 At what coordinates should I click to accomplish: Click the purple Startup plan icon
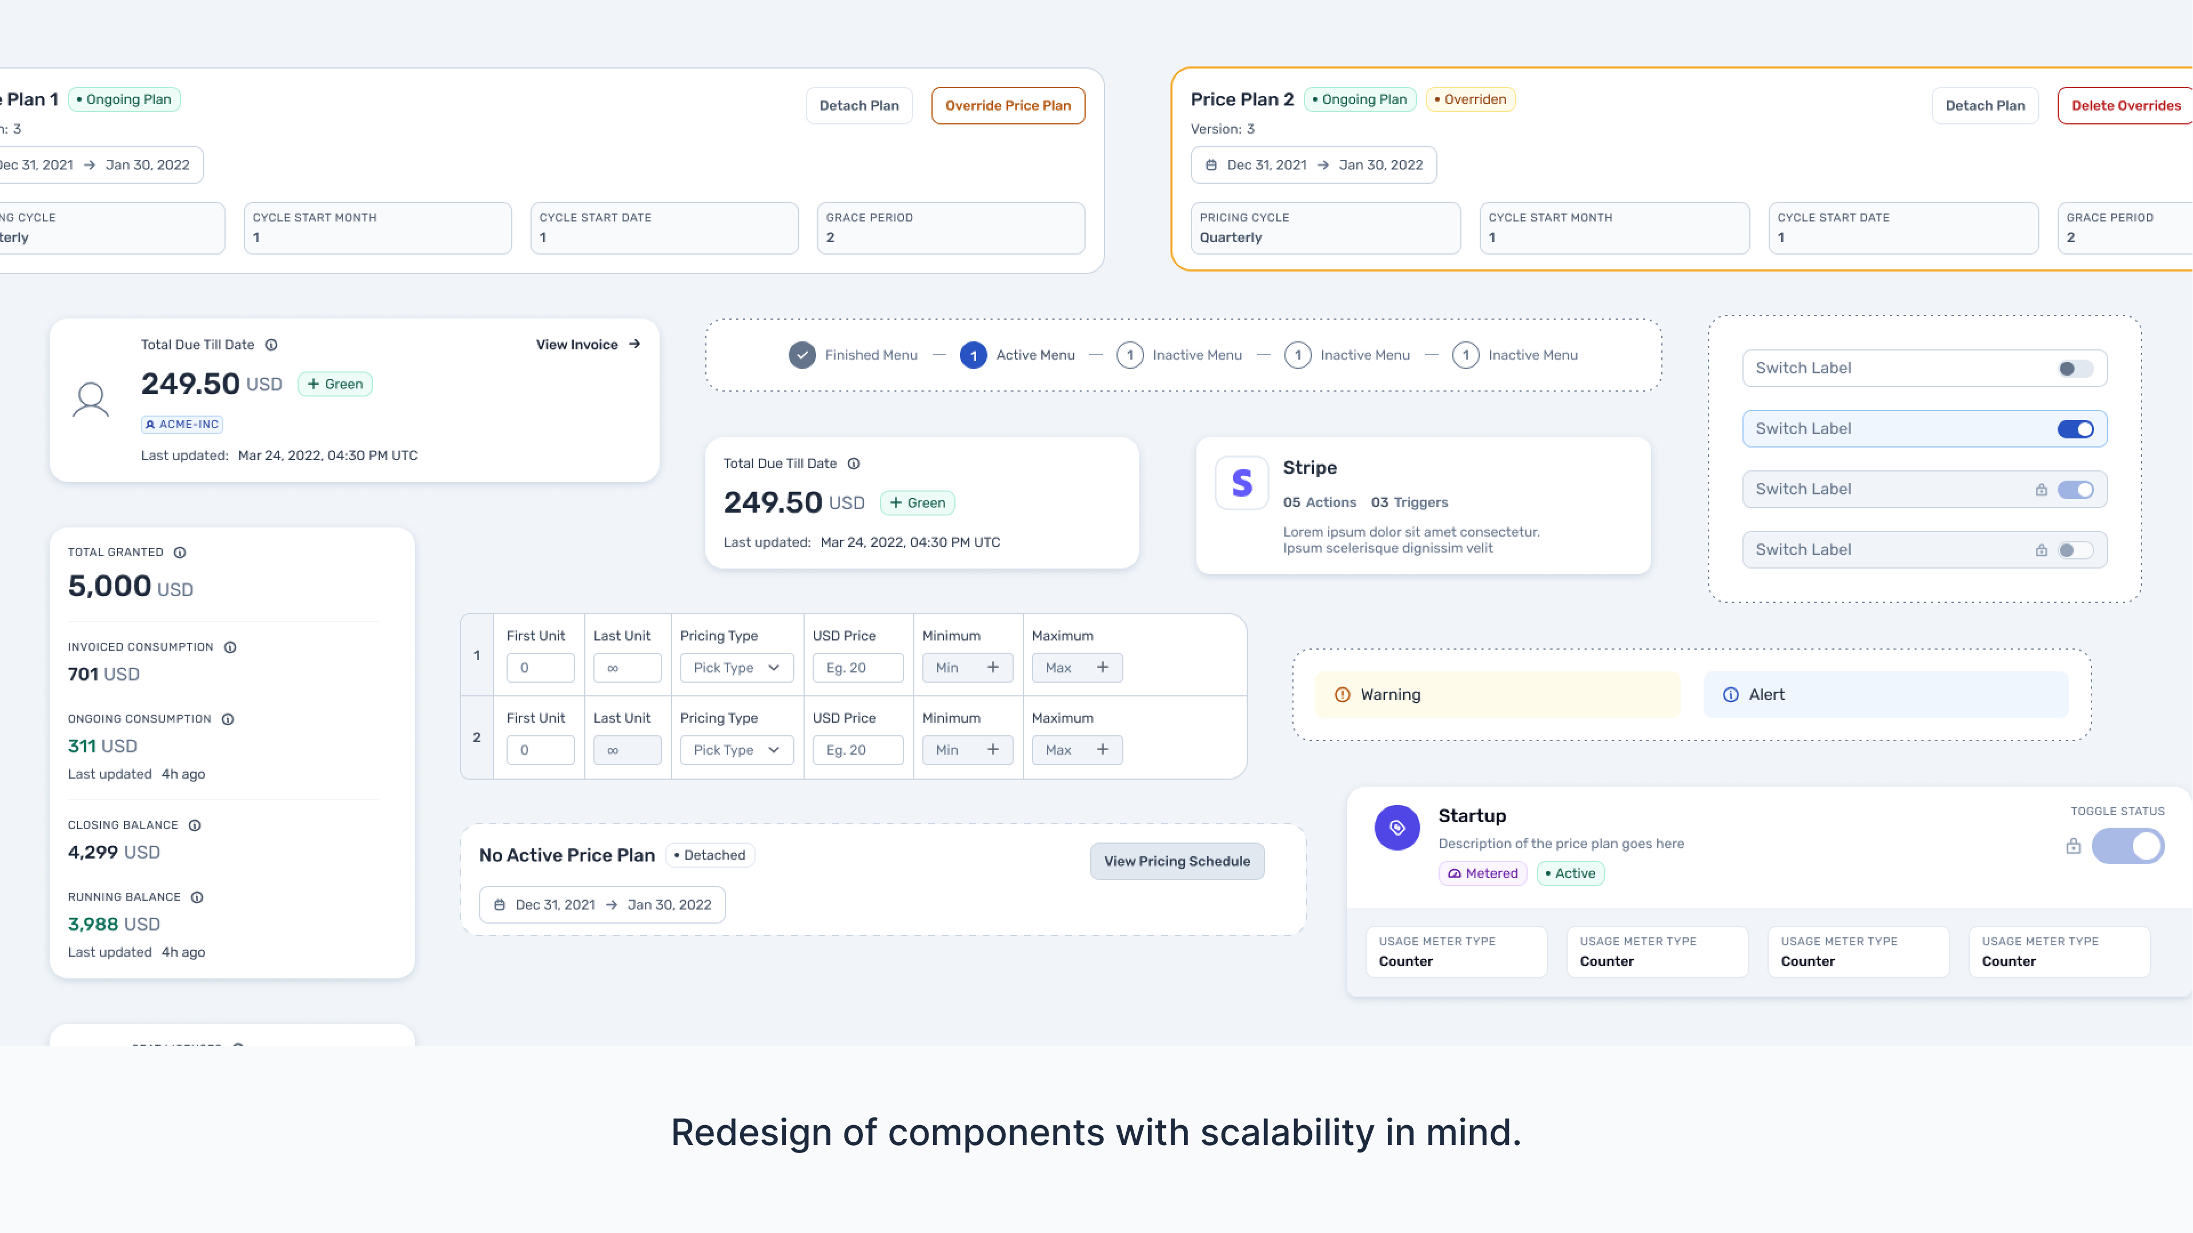1397,827
